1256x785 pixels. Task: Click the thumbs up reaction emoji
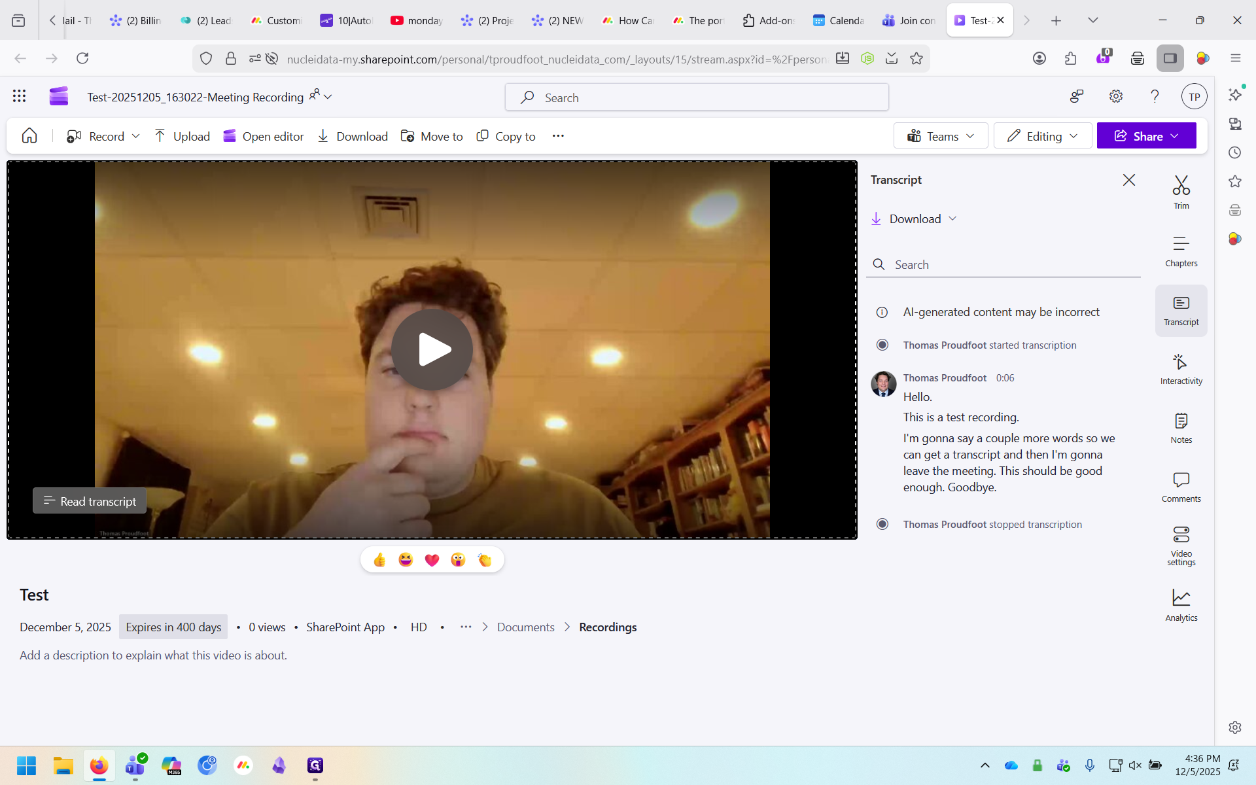(379, 560)
